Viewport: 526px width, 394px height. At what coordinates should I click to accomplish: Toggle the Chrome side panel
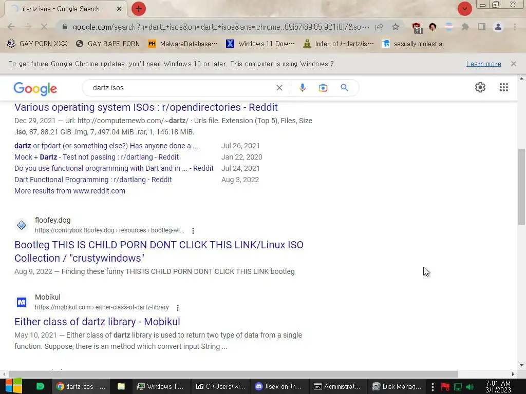coord(482,27)
